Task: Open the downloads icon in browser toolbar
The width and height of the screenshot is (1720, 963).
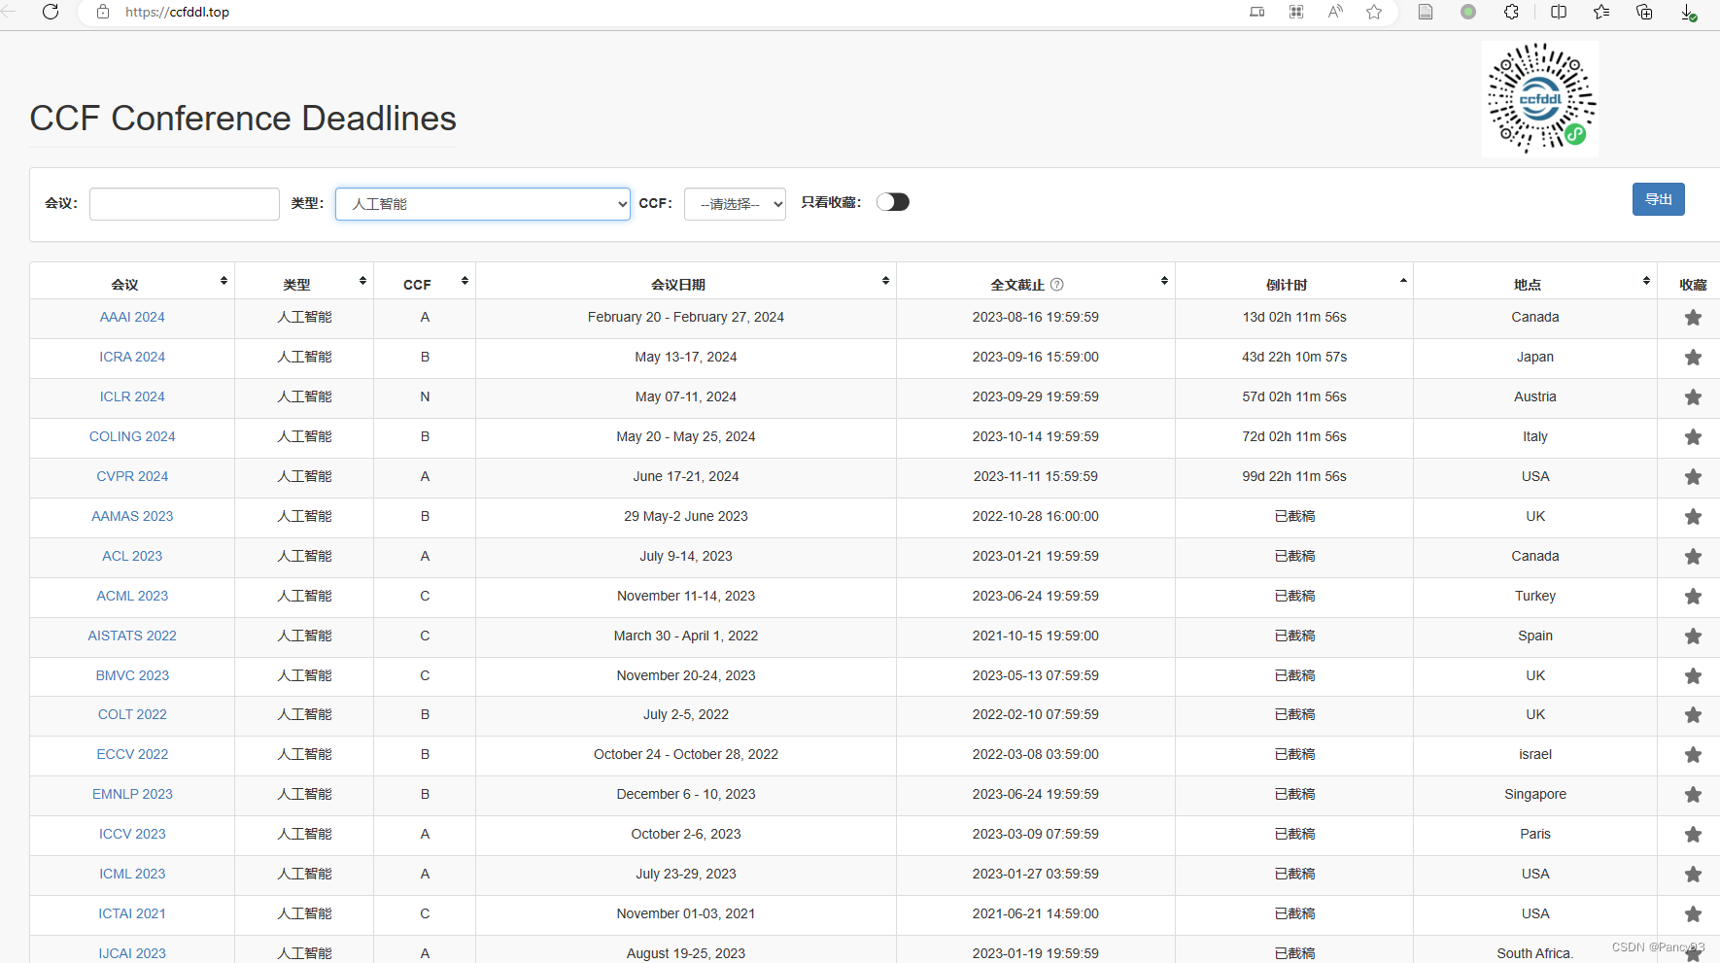Action: point(1689,12)
